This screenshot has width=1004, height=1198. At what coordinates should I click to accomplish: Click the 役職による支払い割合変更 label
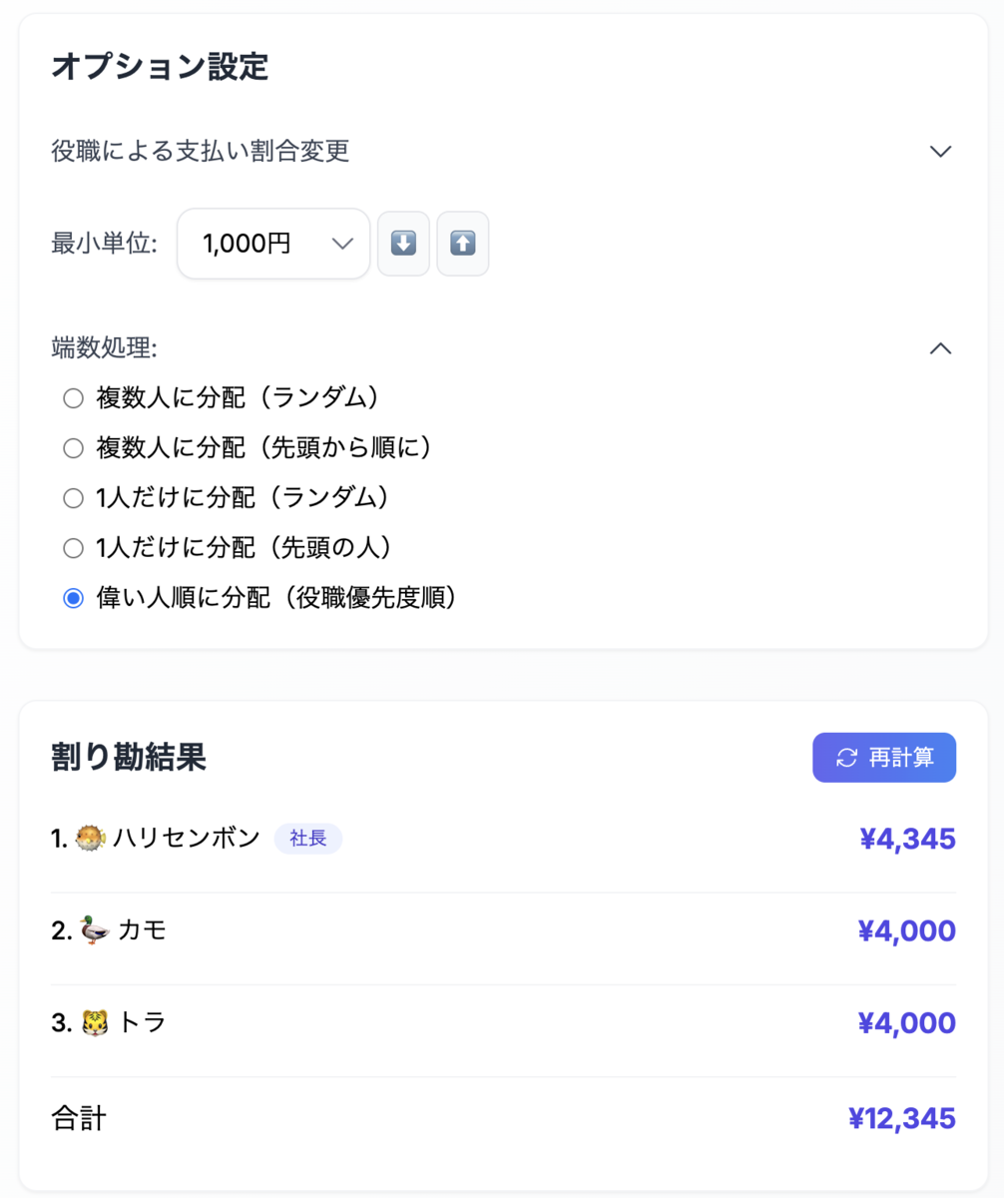point(200,152)
